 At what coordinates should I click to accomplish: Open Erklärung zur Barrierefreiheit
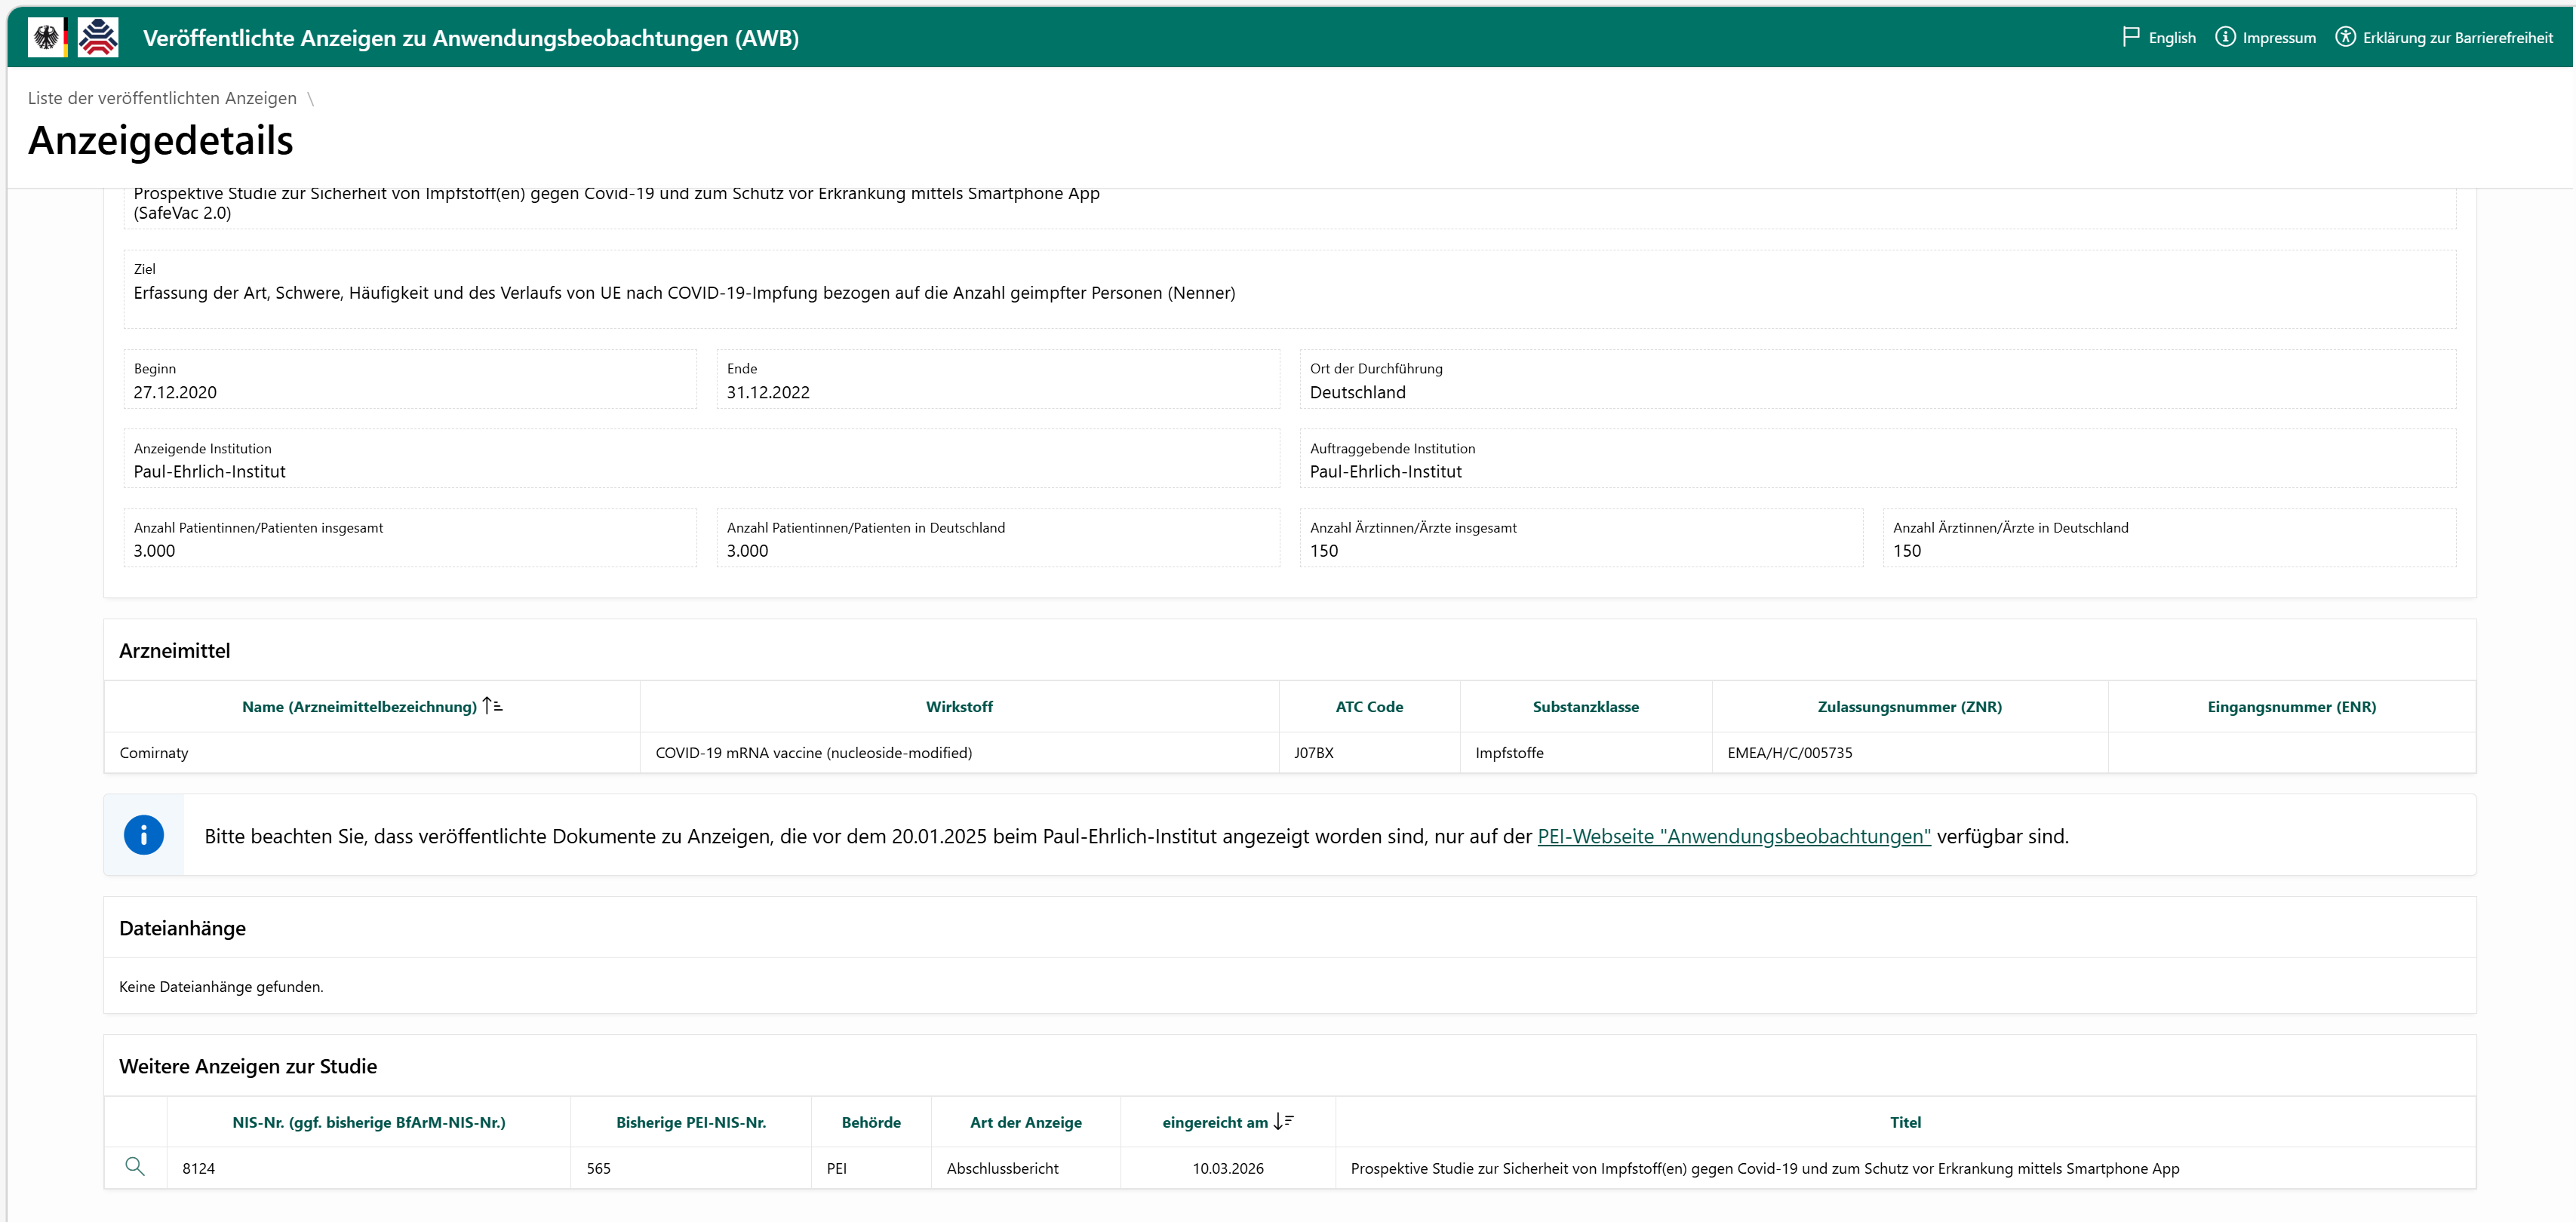[2457, 38]
